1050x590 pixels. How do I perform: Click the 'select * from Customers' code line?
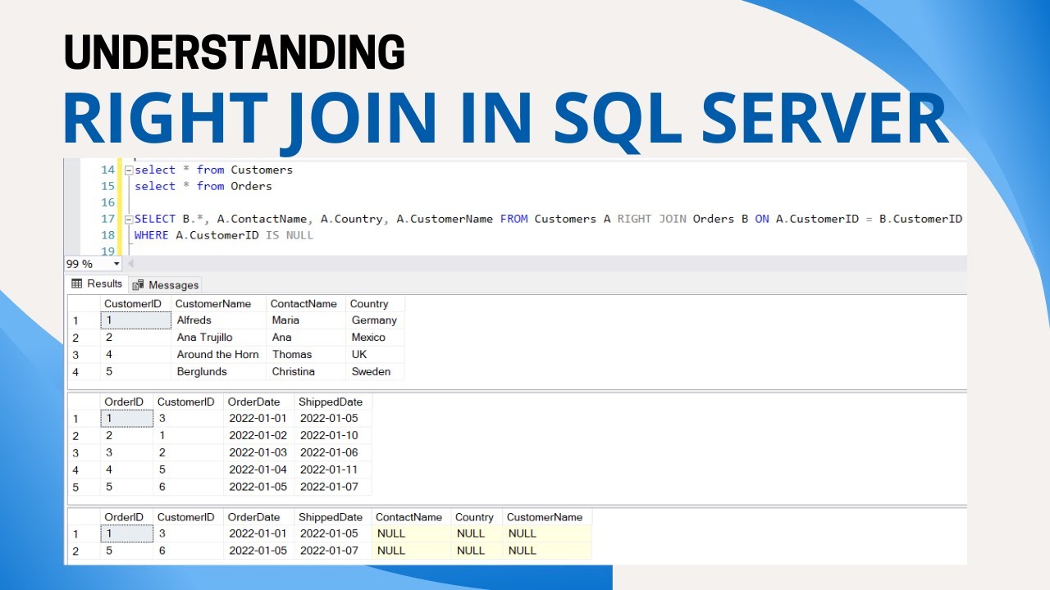point(213,170)
